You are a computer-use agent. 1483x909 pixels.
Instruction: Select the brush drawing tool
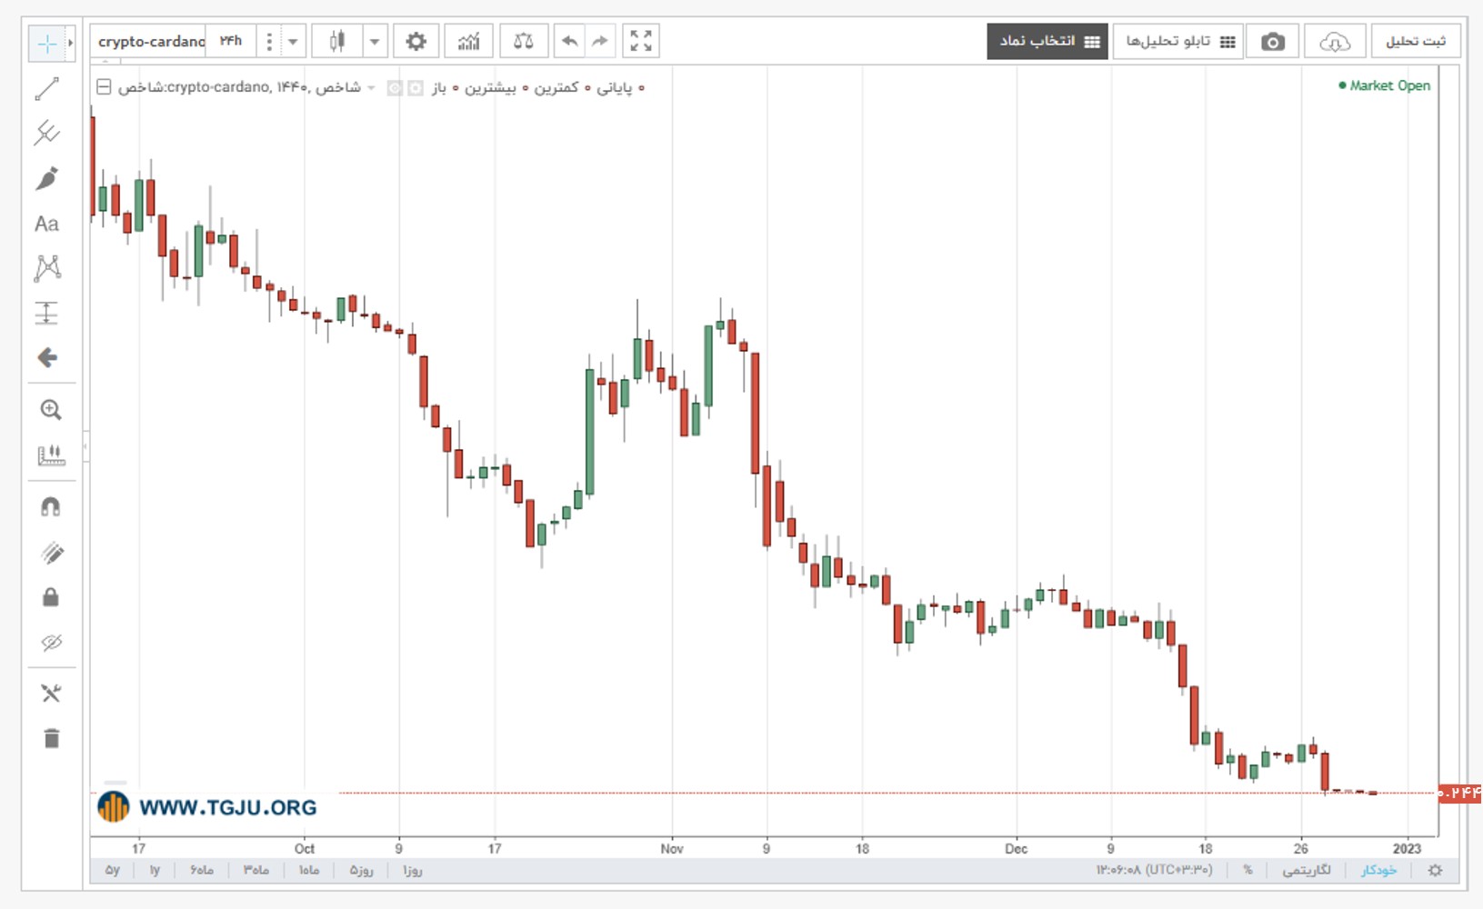point(46,178)
